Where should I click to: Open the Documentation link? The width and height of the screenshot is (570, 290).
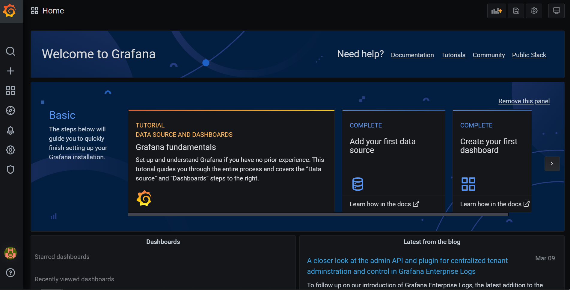click(x=412, y=55)
